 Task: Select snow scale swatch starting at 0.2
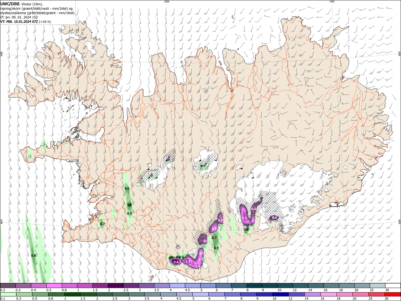click(8, 286)
